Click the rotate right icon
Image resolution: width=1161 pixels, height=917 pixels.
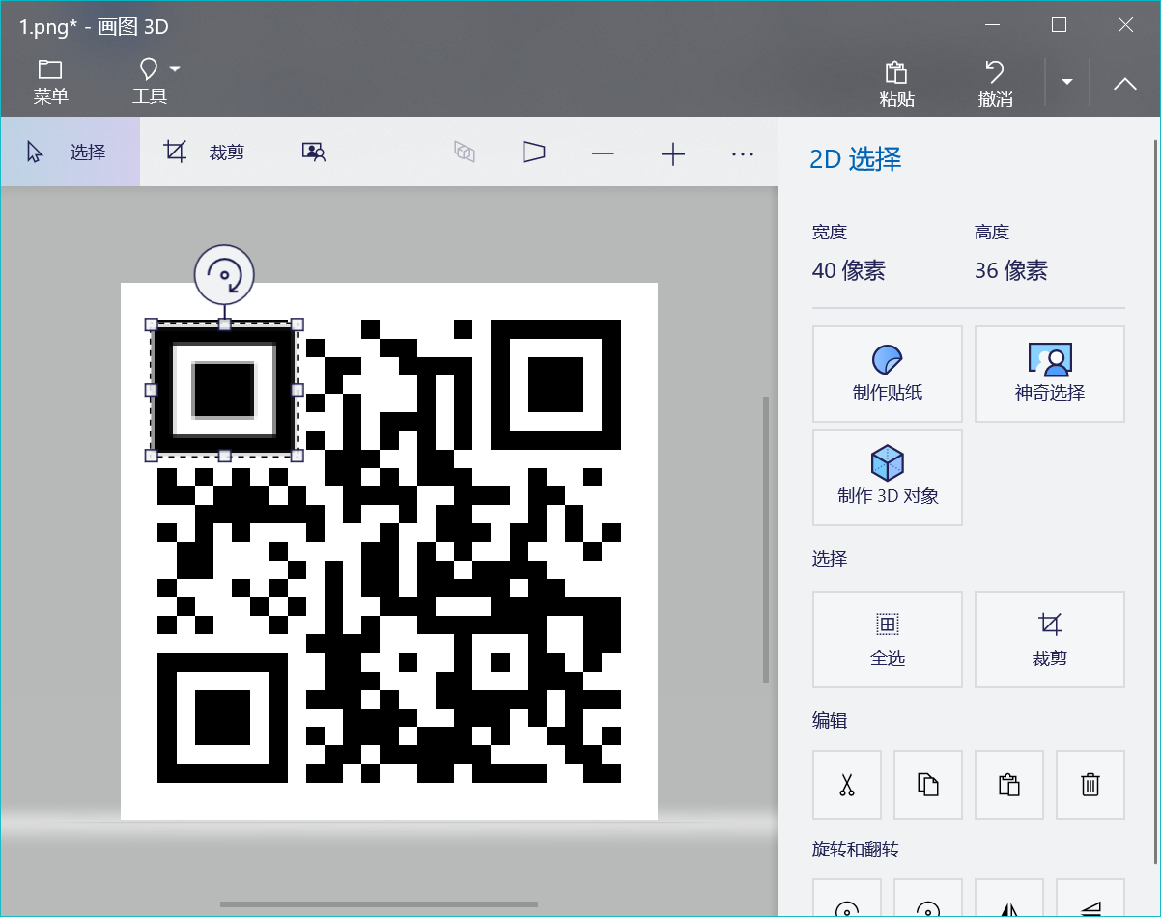pyautogui.click(x=928, y=899)
